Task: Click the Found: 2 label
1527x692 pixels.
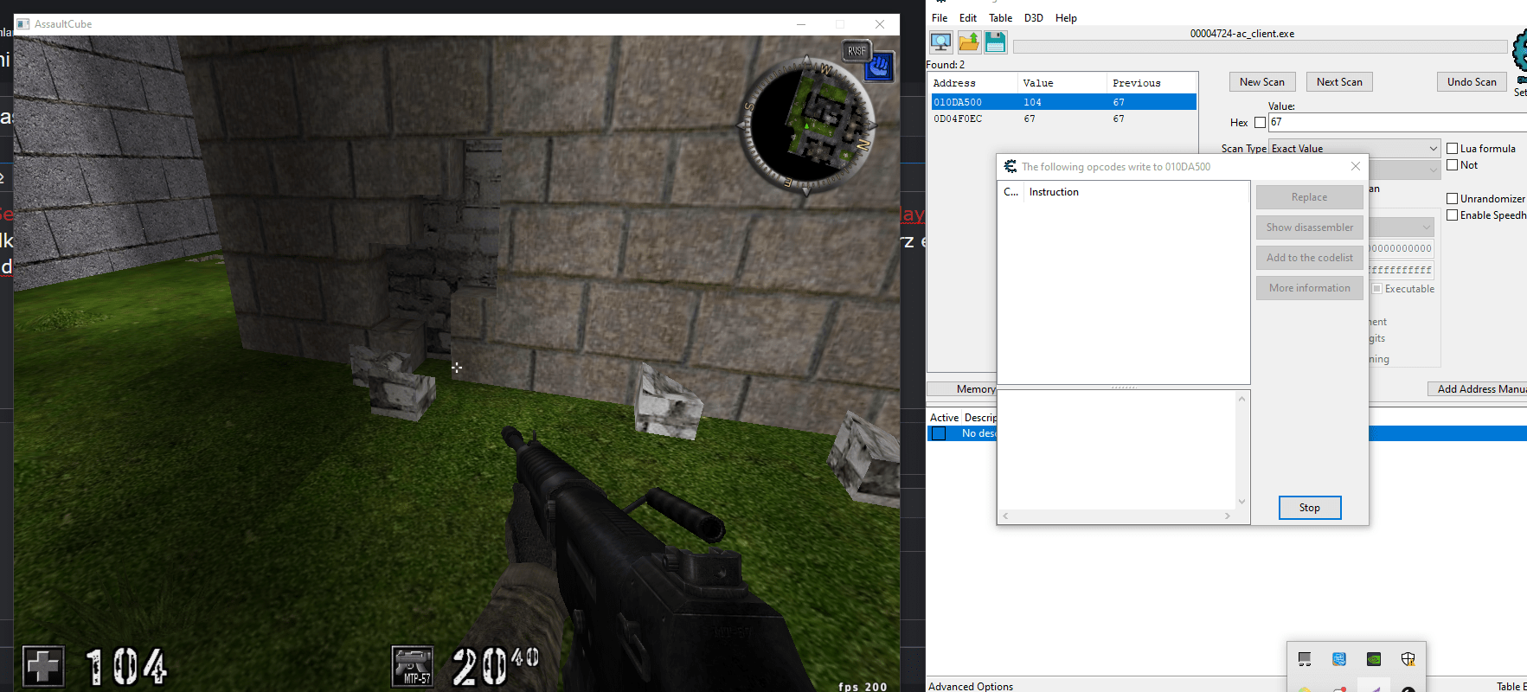Action: pyautogui.click(x=946, y=65)
